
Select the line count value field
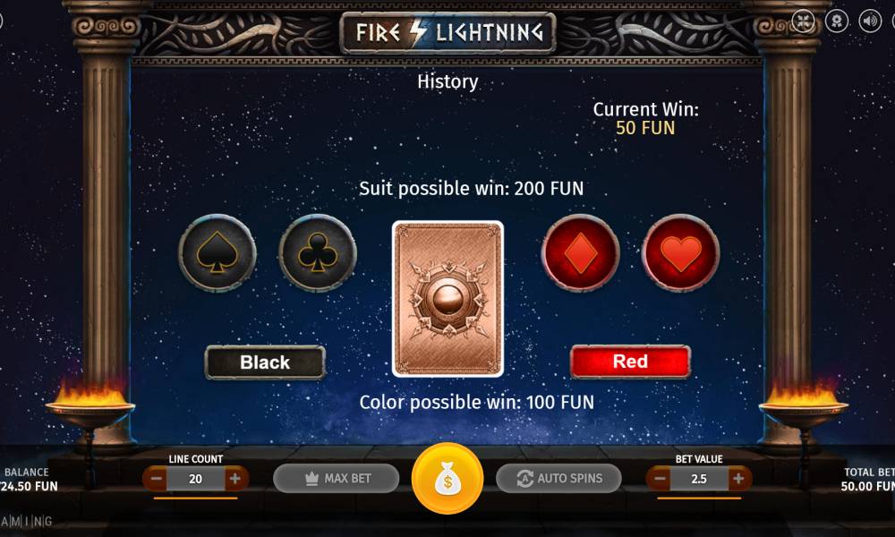[x=196, y=479]
